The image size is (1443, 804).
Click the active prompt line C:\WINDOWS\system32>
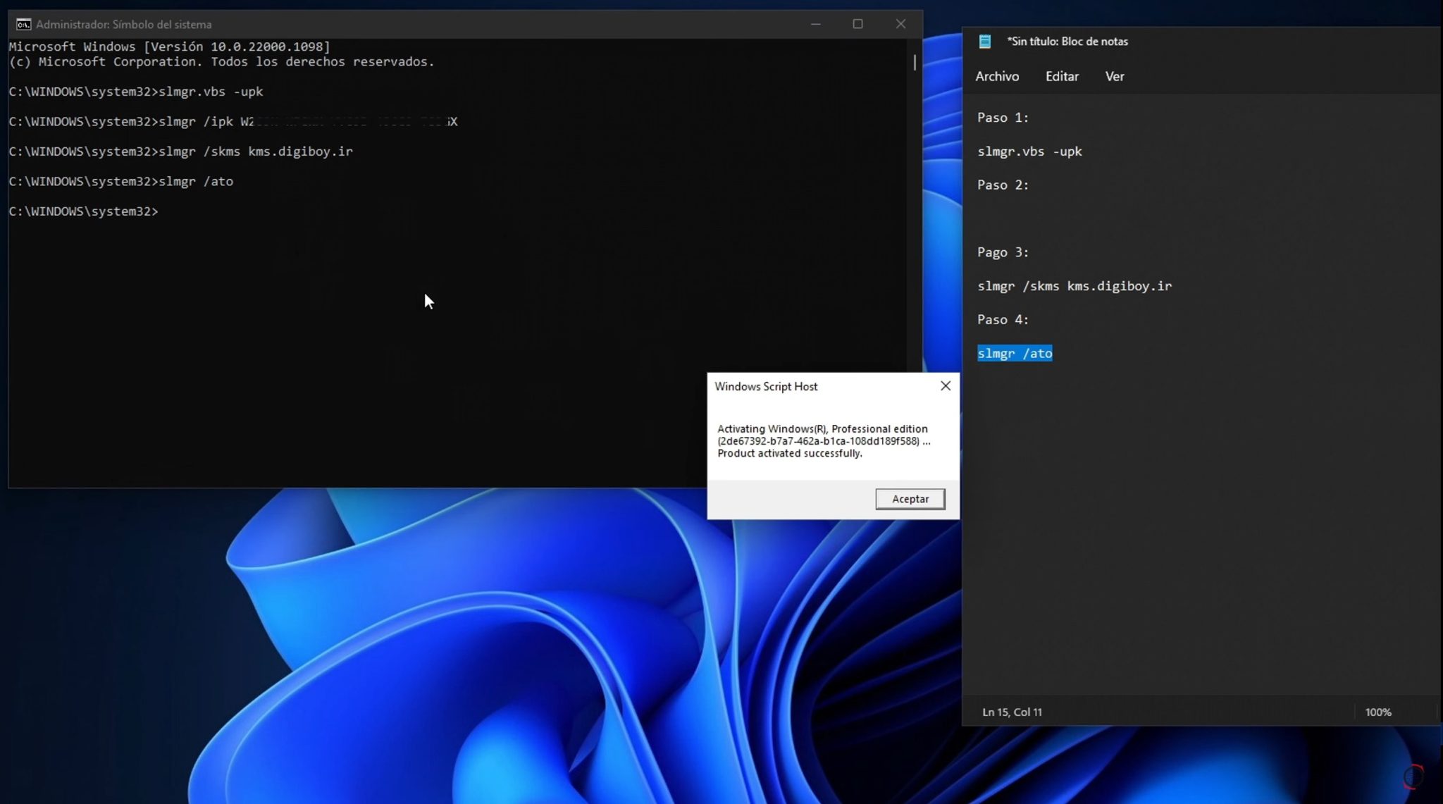coord(82,211)
